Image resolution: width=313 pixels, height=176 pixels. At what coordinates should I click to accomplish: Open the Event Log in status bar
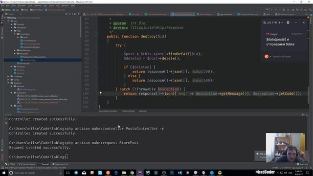pyautogui.click(x=302, y=164)
